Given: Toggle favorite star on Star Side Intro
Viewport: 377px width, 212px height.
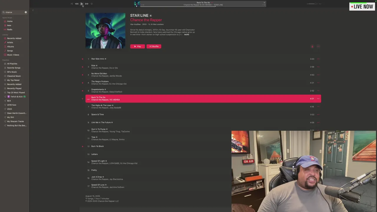Looking at the screenshot, I should click(82, 59).
